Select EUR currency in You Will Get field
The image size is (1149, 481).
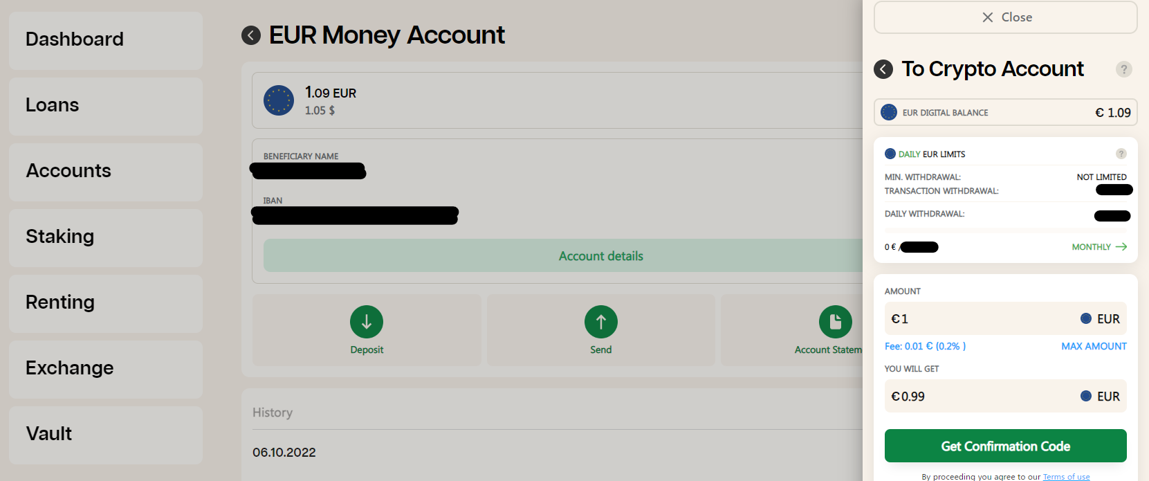(1100, 397)
